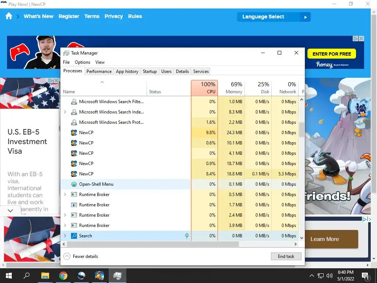Viewport: 377px width, 283px height.
Task: Click the Open-Shell Menu process icon
Action: (74, 184)
